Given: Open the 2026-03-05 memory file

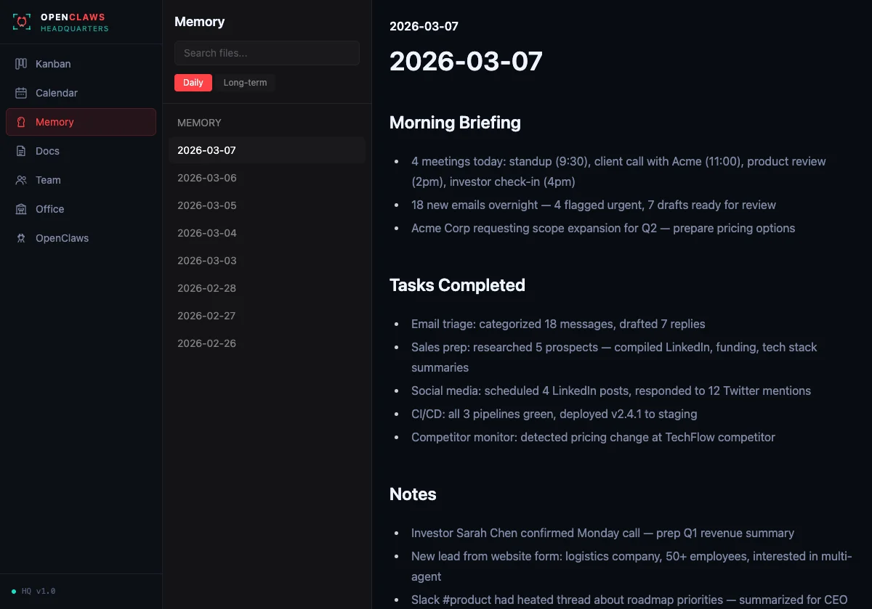Looking at the screenshot, I should [x=267, y=205].
